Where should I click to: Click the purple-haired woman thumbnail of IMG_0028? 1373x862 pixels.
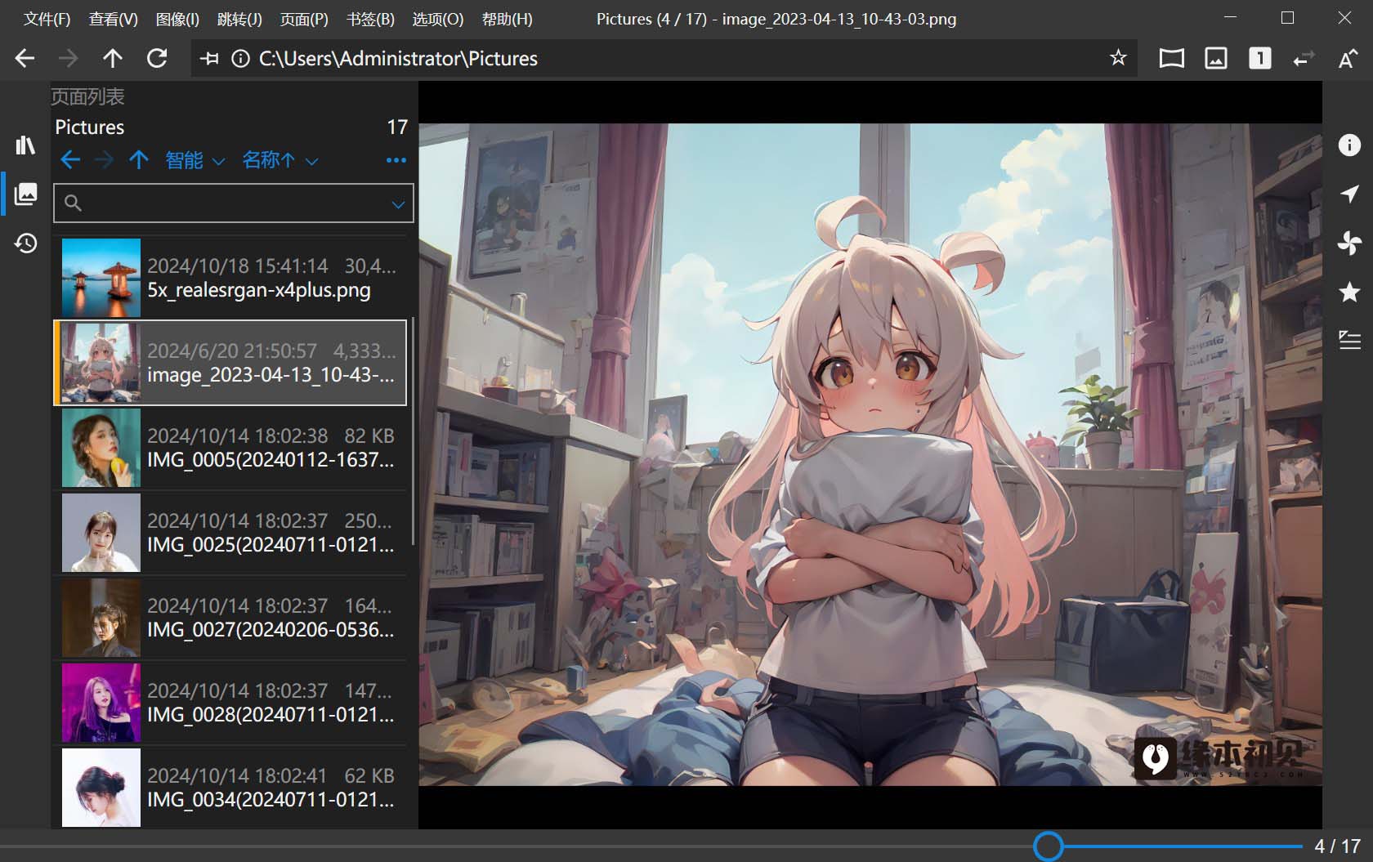pos(101,703)
